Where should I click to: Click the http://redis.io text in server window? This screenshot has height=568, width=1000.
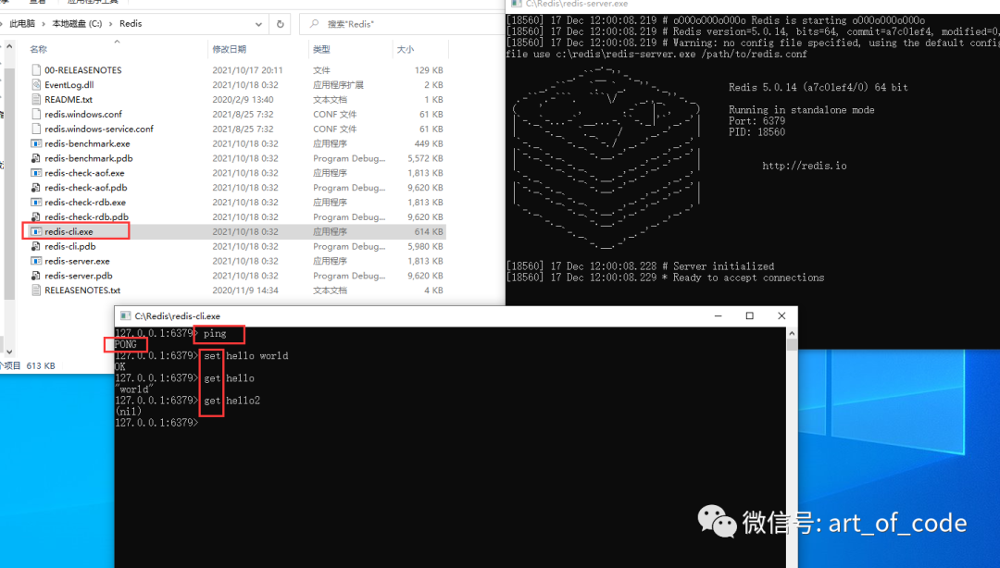(x=805, y=166)
